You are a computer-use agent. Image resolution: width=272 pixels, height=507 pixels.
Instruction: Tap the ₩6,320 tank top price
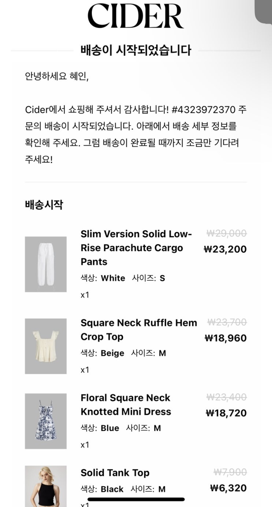pyautogui.click(x=228, y=488)
